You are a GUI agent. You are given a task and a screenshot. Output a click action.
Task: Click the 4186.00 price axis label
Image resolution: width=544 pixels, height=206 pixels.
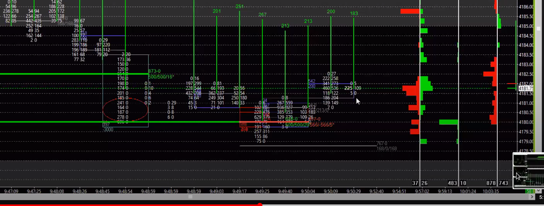(x=526, y=7)
